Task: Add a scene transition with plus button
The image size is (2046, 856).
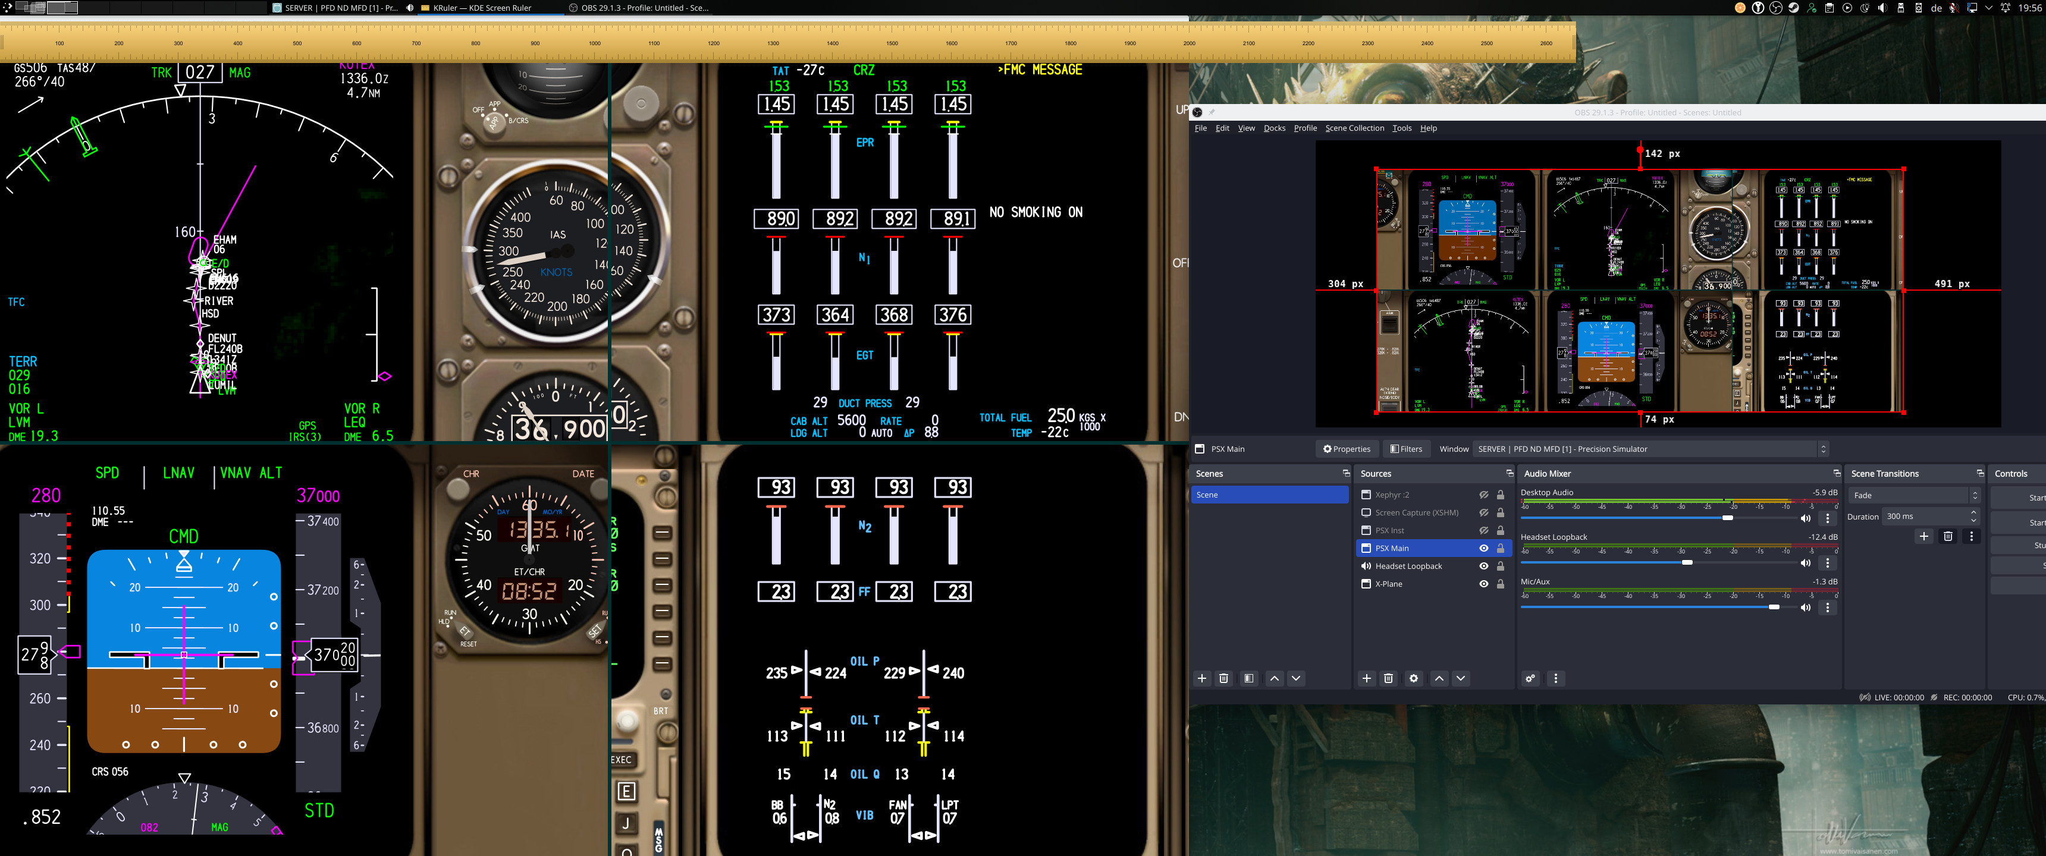Action: pyautogui.click(x=1923, y=536)
